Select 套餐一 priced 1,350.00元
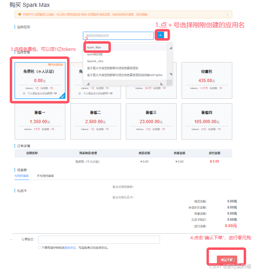Screen dimensions: 253x271 (x=40, y=121)
